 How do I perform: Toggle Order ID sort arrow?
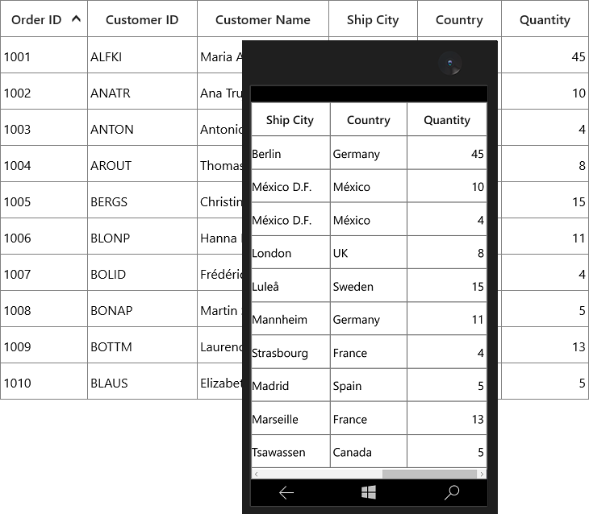[77, 19]
